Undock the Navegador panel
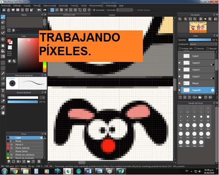The height and width of the screenshot is (175, 219). click(x=214, y=15)
